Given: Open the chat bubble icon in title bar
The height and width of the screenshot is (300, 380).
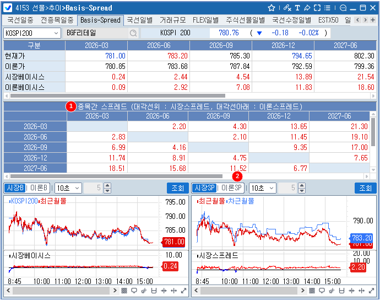Looking at the screenshot, I should 343,8.
